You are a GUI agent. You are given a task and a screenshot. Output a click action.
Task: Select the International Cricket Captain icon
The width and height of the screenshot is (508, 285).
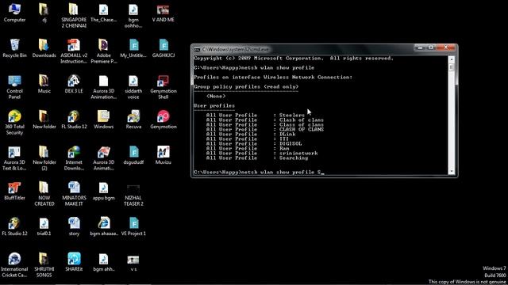pyautogui.click(x=14, y=264)
